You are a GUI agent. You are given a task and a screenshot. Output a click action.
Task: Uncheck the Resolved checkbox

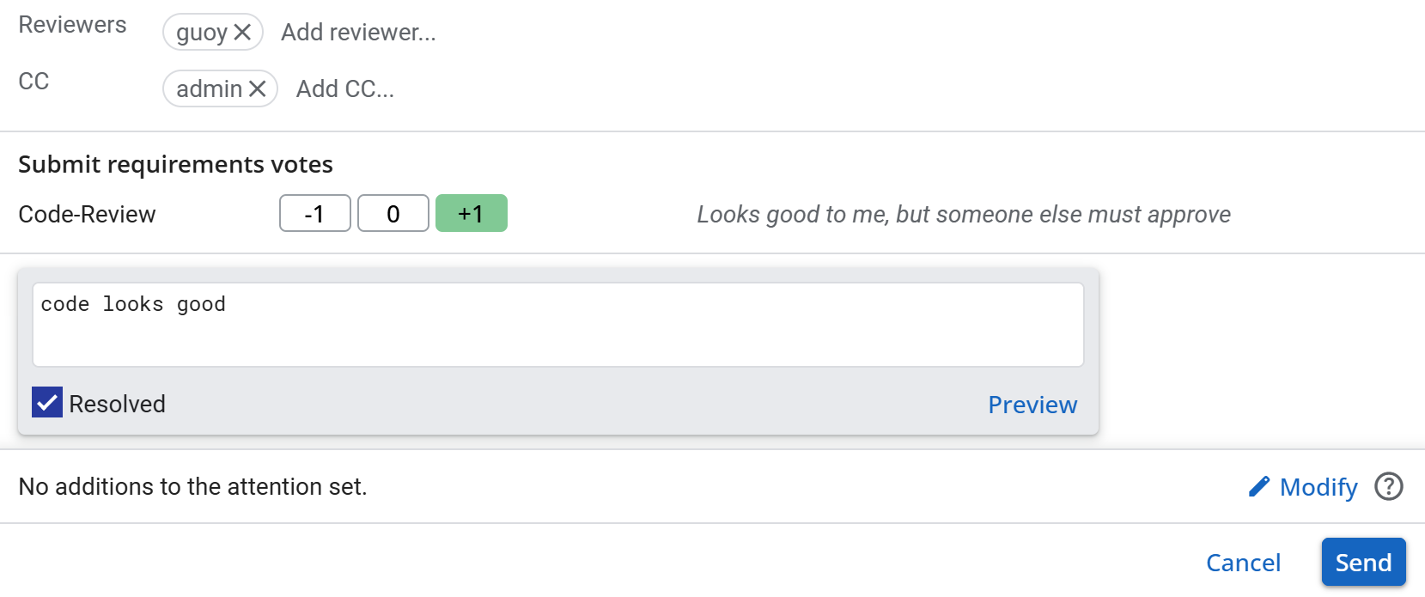47,402
